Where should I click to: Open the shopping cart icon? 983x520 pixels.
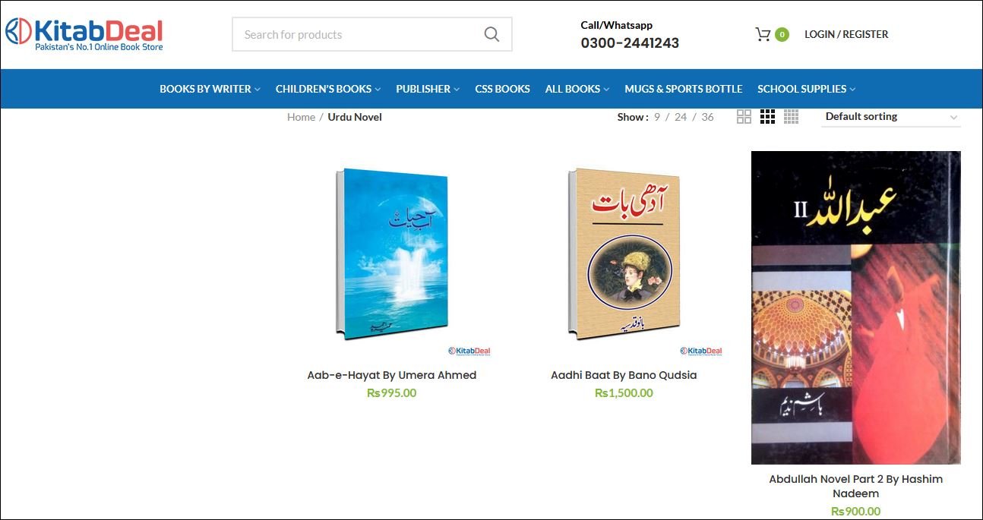763,34
